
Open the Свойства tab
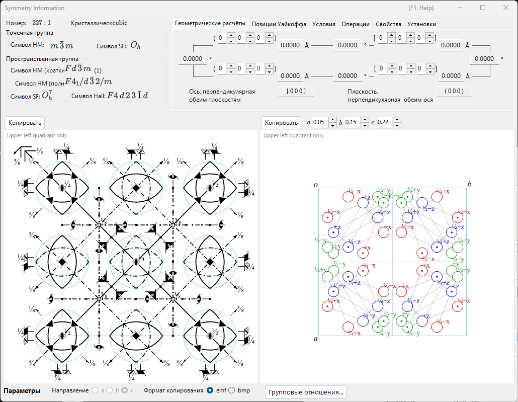(388, 24)
